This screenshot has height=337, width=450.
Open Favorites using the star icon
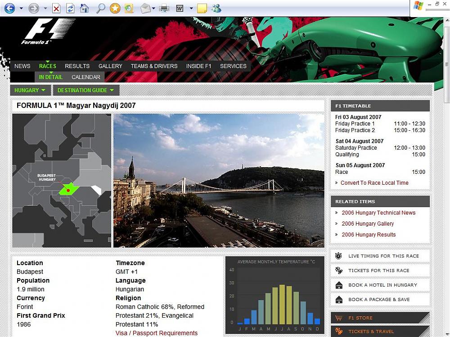[x=115, y=8]
